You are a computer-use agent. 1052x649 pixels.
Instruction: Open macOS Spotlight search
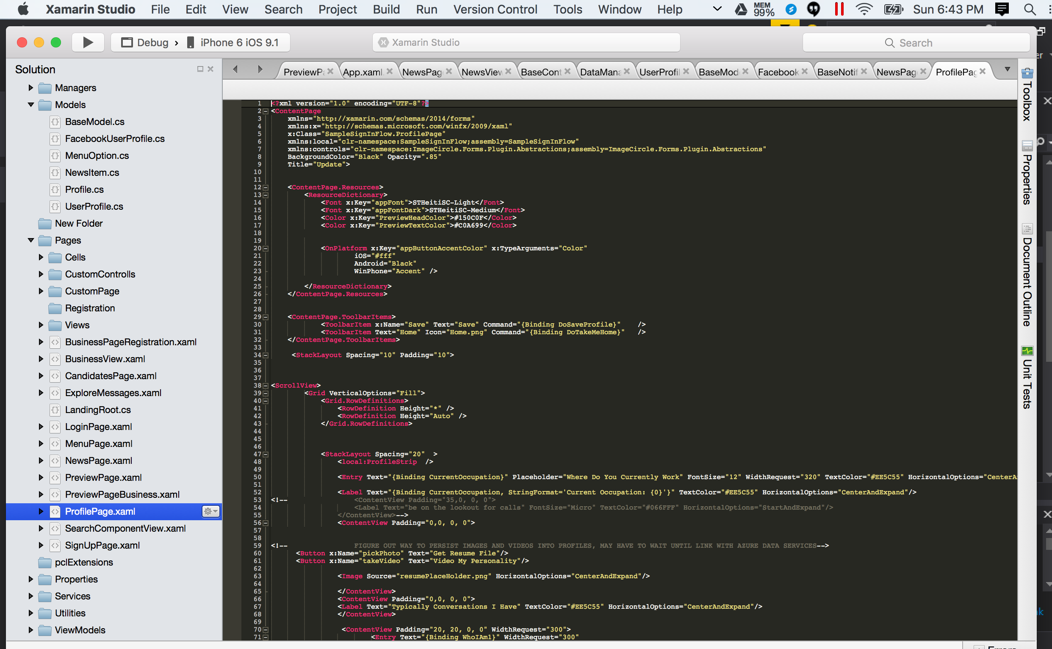[1030, 9]
